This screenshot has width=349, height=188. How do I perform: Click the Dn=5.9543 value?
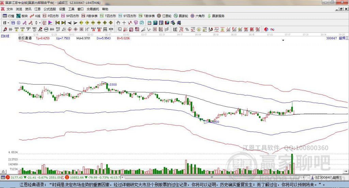(x=104, y=38)
